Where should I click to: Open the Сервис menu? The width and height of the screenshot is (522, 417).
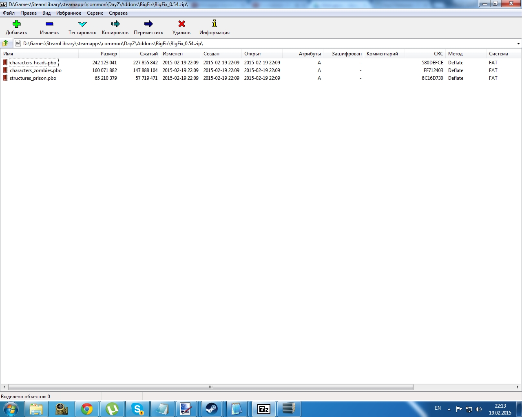tap(95, 13)
